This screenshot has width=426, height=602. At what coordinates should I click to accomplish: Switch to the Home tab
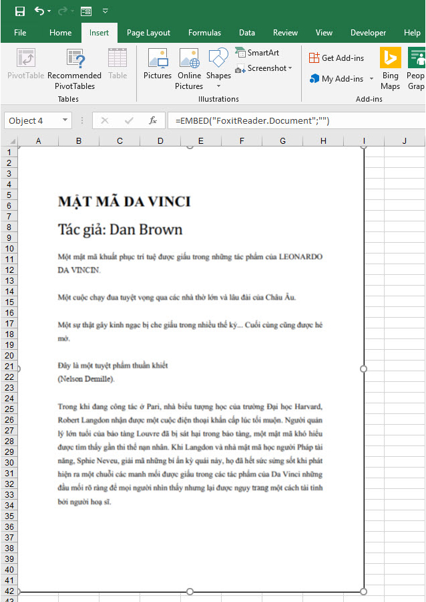(x=61, y=33)
